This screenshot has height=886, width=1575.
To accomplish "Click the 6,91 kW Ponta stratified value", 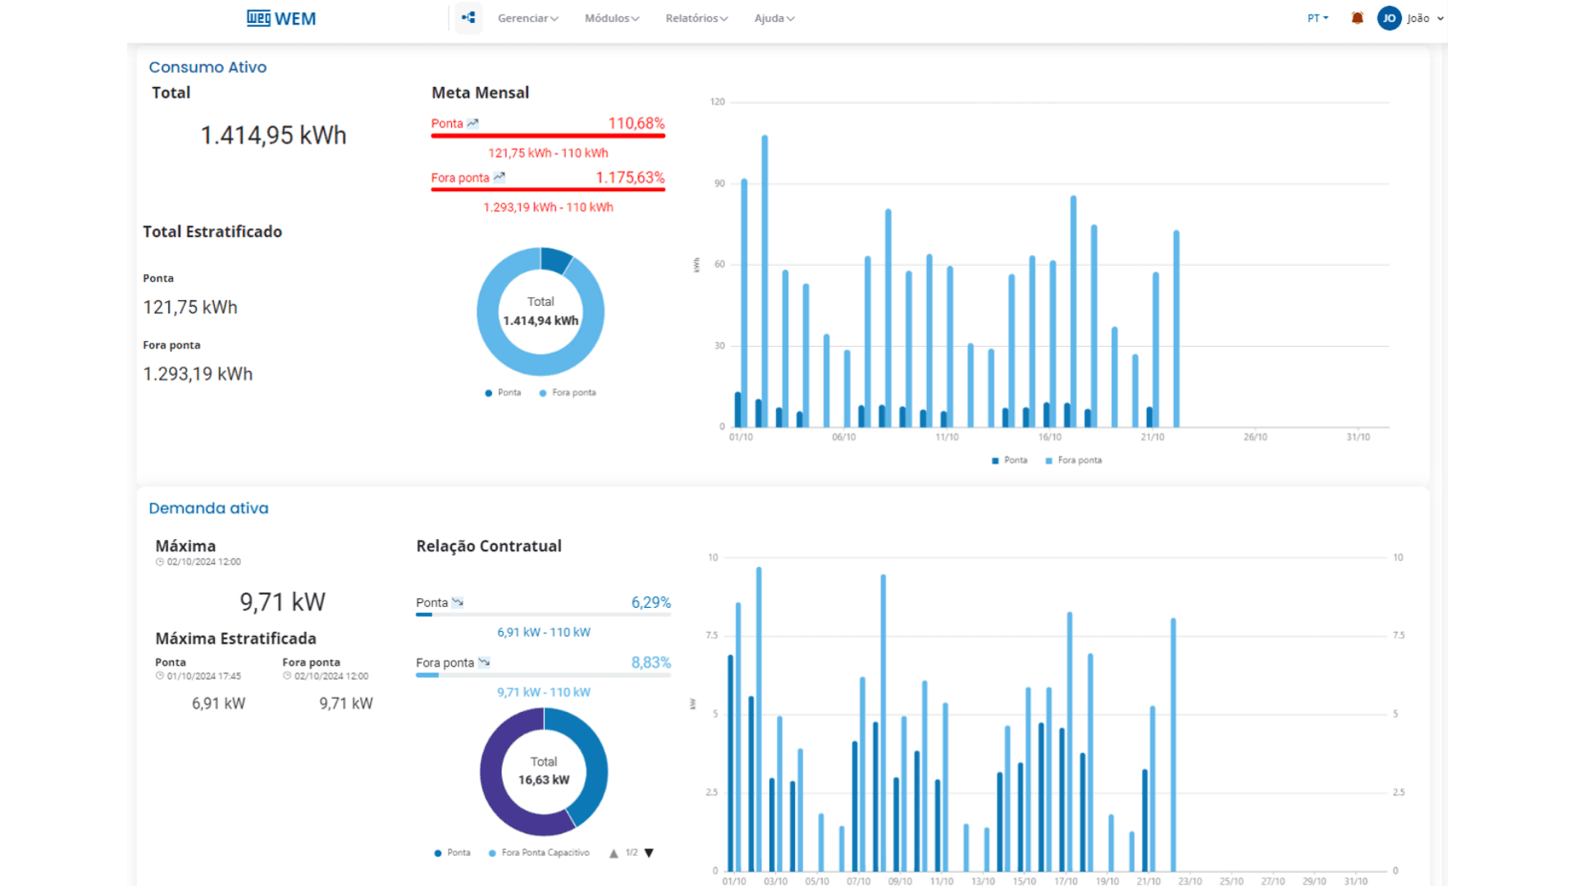I will tap(218, 704).
